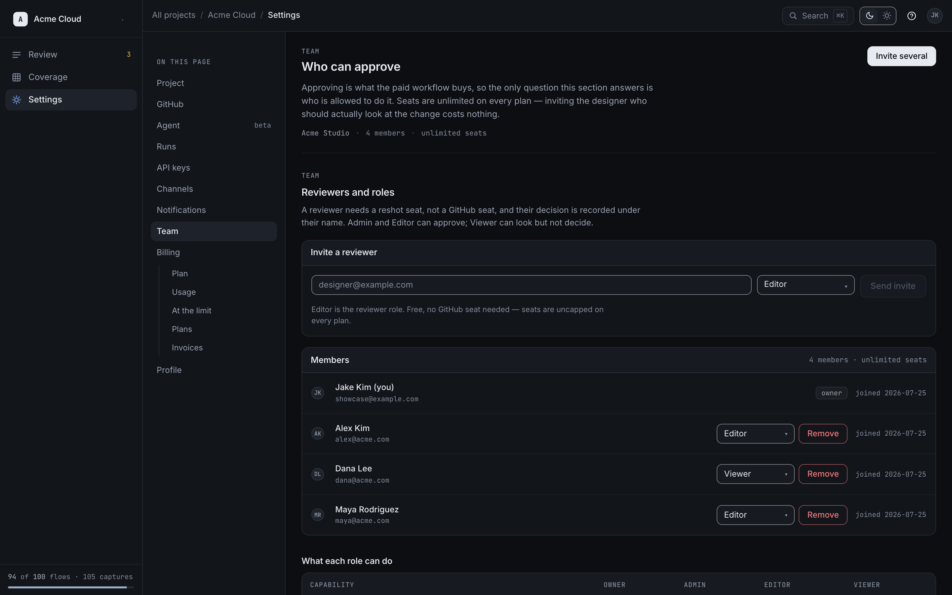Open the Coverage section
Screen dimensions: 952x595
click(x=71, y=77)
